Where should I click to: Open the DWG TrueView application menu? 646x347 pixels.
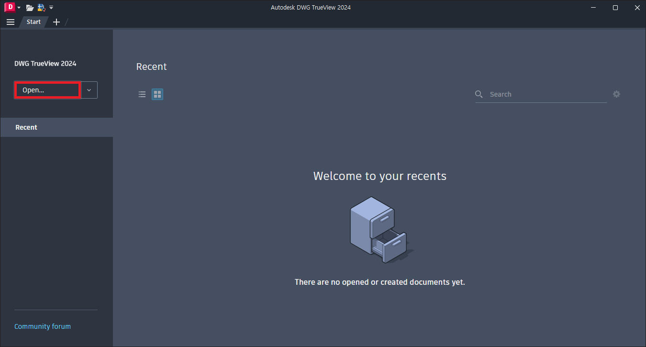pos(12,7)
